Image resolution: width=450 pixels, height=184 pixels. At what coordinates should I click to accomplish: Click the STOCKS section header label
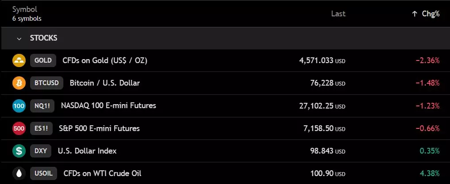tap(43, 38)
